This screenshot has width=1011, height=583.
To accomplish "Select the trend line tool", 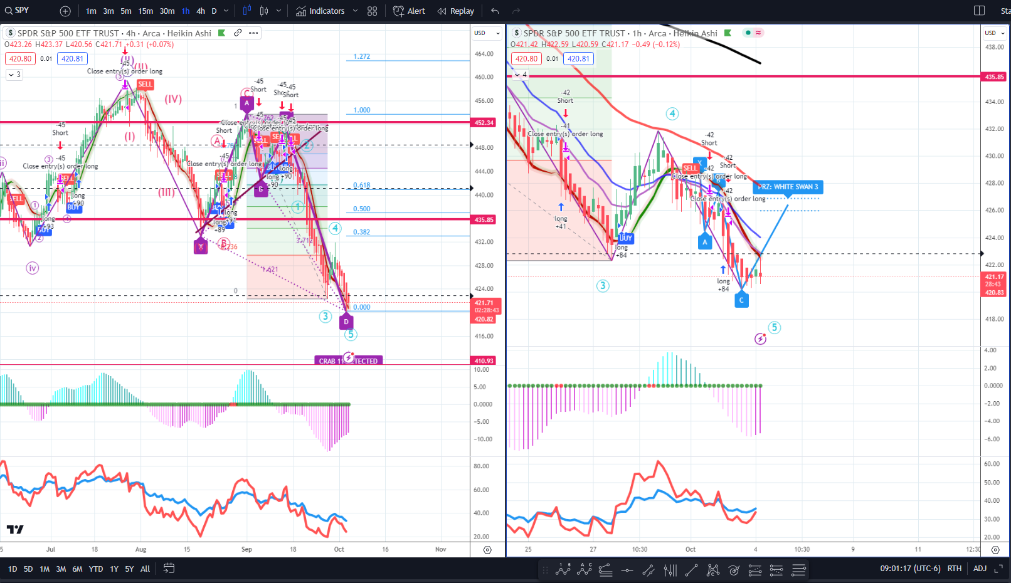I will click(x=691, y=570).
